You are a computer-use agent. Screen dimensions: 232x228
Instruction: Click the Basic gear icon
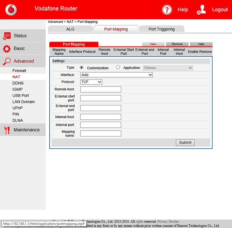[x=7, y=49]
